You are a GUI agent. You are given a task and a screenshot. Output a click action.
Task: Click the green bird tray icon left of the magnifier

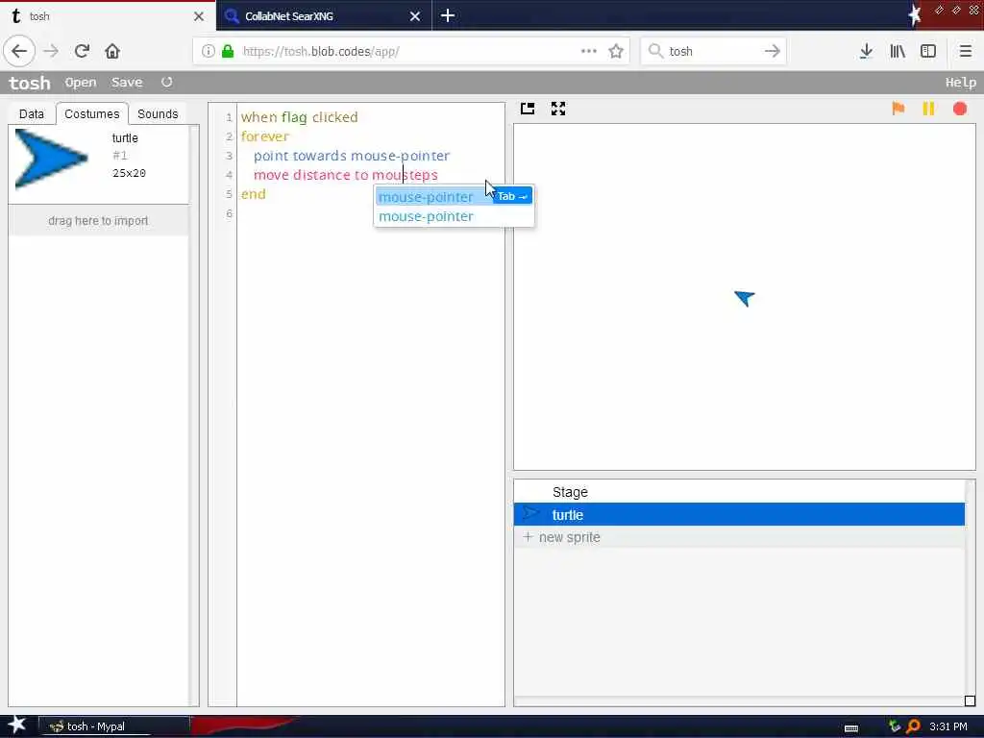[x=895, y=726]
